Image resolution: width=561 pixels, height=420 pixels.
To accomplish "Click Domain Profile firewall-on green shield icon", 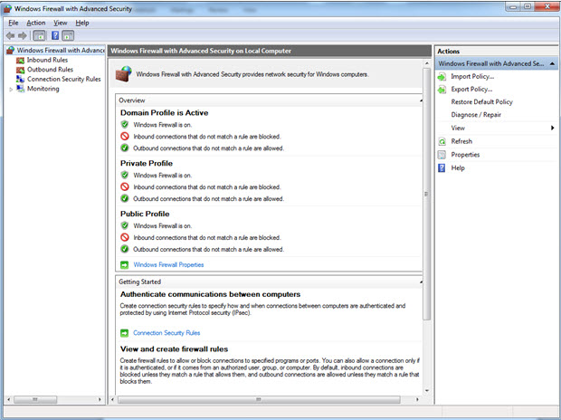I will point(125,125).
